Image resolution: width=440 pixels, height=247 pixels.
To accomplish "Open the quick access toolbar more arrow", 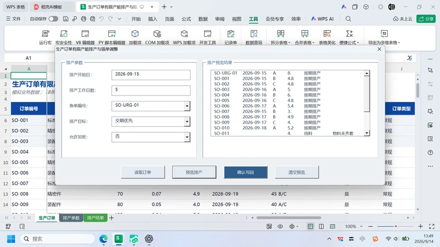I will pyautogui.click(x=119, y=19).
